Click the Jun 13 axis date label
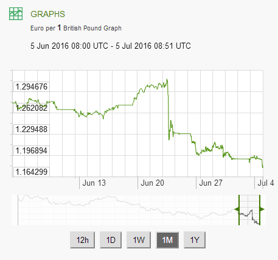Image resolution: width=278 pixels, height=260 pixels. [94, 183]
